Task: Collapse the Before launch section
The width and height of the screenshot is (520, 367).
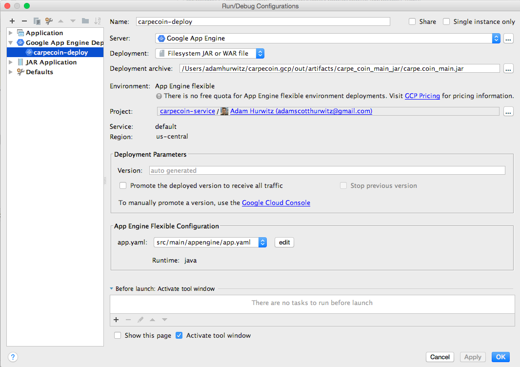Action: [x=111, y=289]
